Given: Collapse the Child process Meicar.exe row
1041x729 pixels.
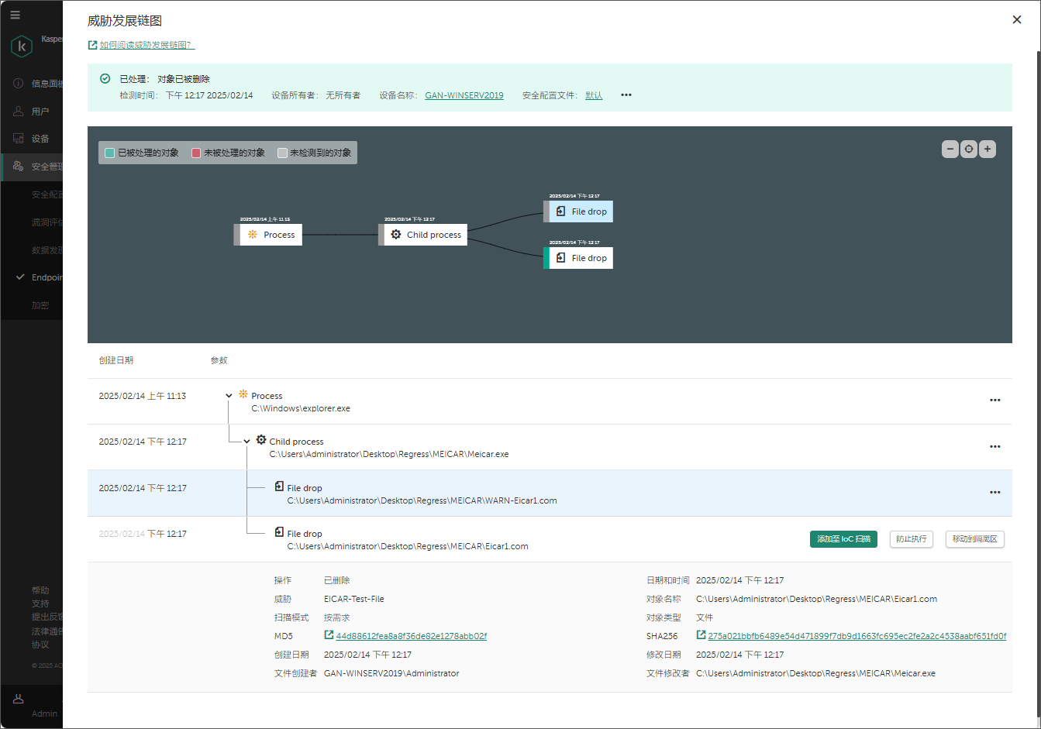Looking at the screenshot, I should point(246,442).
